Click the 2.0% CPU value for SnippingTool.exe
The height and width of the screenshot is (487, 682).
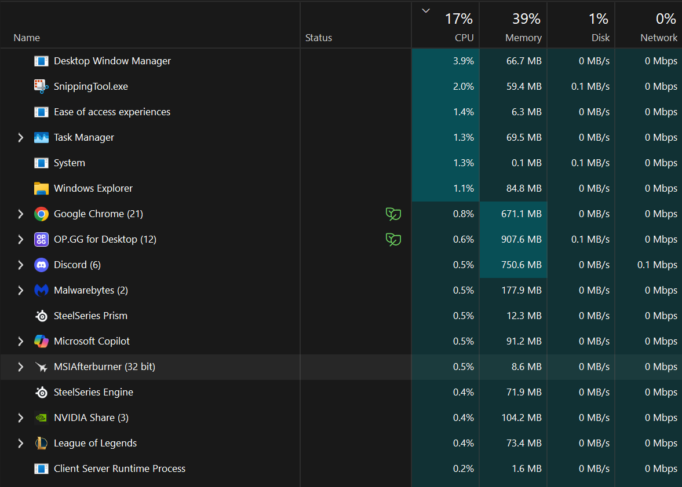[x=463, y=86]
